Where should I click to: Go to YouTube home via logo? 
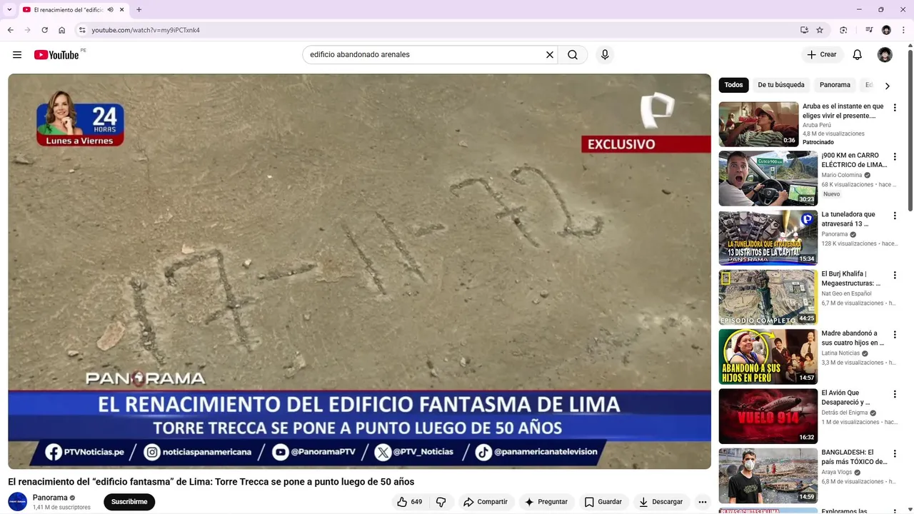(x=56, y=55)
